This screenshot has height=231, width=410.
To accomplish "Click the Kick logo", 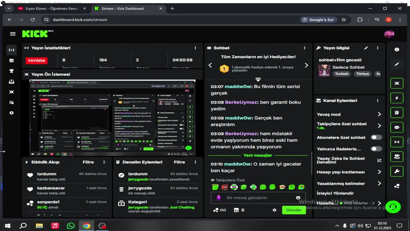I will click(36, 33).
